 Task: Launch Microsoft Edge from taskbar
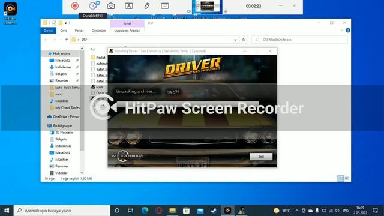145,211
